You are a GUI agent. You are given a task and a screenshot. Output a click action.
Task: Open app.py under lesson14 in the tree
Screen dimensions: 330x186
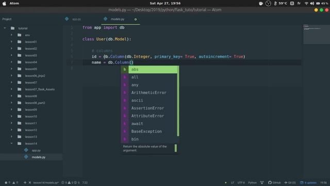tap(36, 150)
